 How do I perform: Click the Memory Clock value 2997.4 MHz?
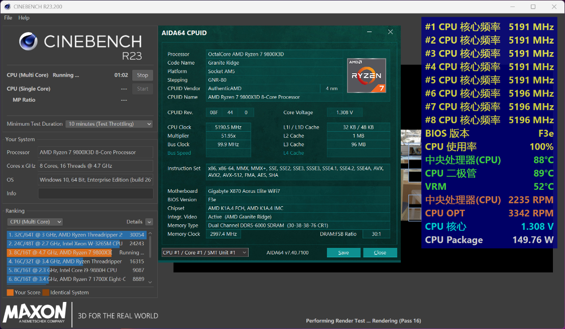[x=223, y=234]
